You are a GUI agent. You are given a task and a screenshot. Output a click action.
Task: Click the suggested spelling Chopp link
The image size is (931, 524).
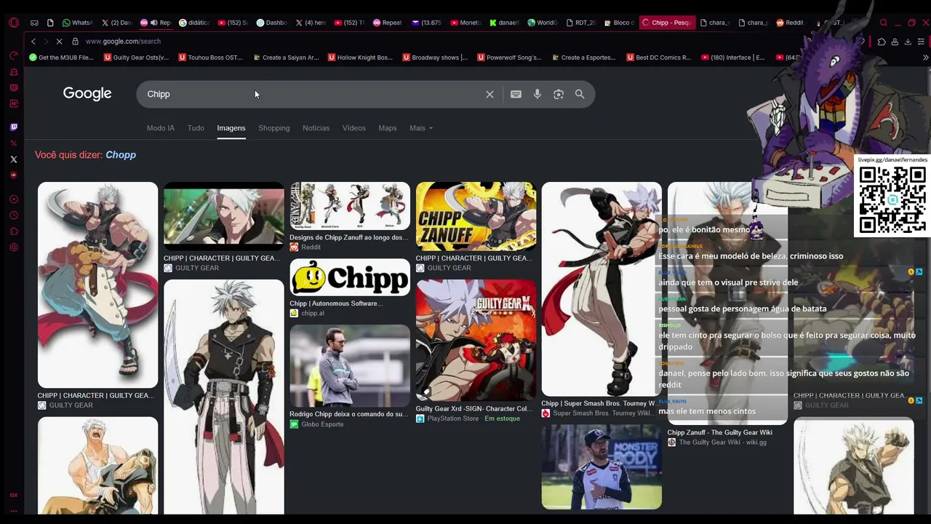pyautogui.click(x=121, y=155)
